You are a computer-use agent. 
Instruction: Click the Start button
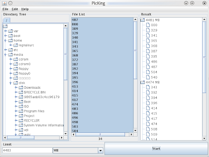pos(156,148)
